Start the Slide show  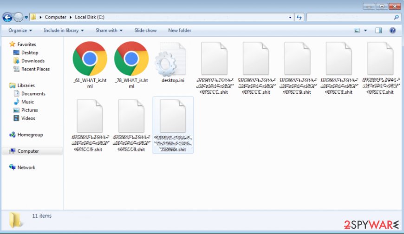(x=145, y=30)
